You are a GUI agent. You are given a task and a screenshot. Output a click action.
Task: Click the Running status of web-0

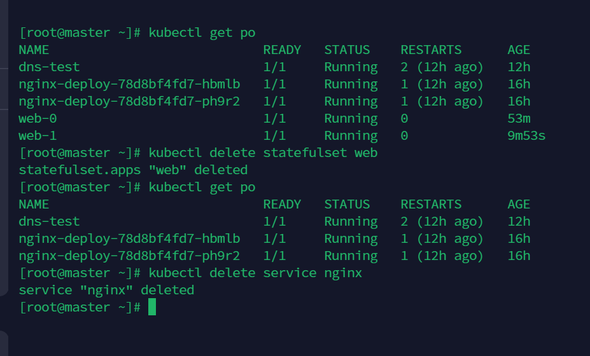tap(351, 118)
